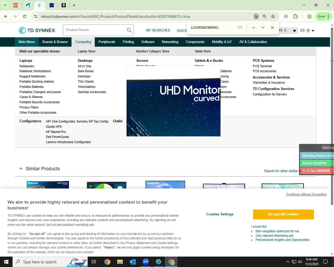Open Privacy Filters link
The image size is (334, 267).
pos(29,107)
